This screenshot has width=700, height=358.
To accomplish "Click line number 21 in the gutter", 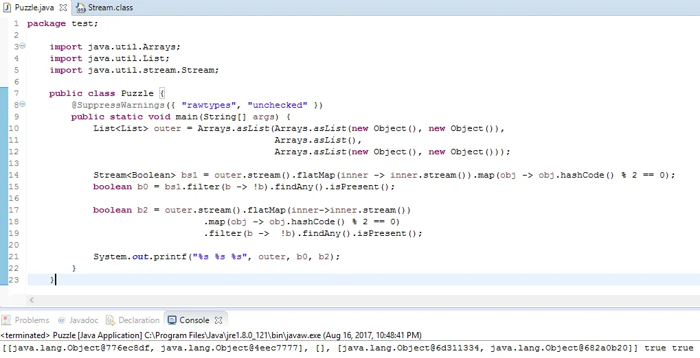I will click(14, 256).
